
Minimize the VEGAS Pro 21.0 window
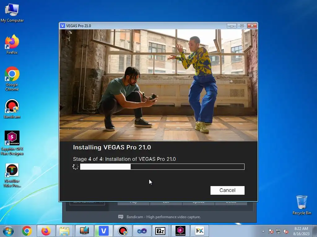pyautogui.click(x=232, y=26)
